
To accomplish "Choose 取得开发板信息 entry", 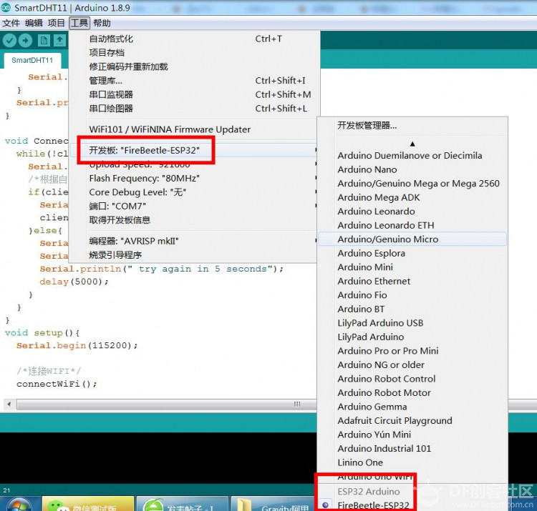I will [195, 220].
